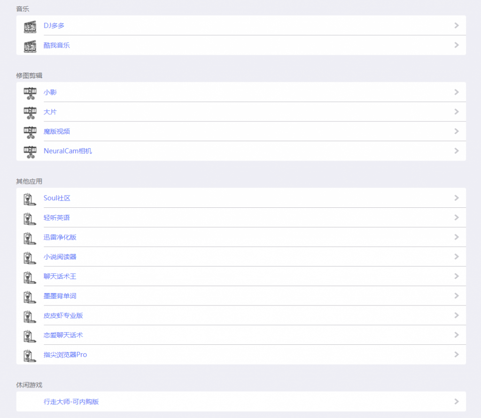This screenshot has height=418, width=481.
Task: Click the 休闲游戏 section heading
Action: [29, 385]
